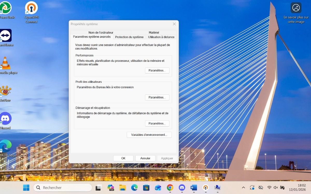Switch to the "Nom de l'ordinateur" tab
This screenshot has height=194, width=311.
tap(101, 32)
